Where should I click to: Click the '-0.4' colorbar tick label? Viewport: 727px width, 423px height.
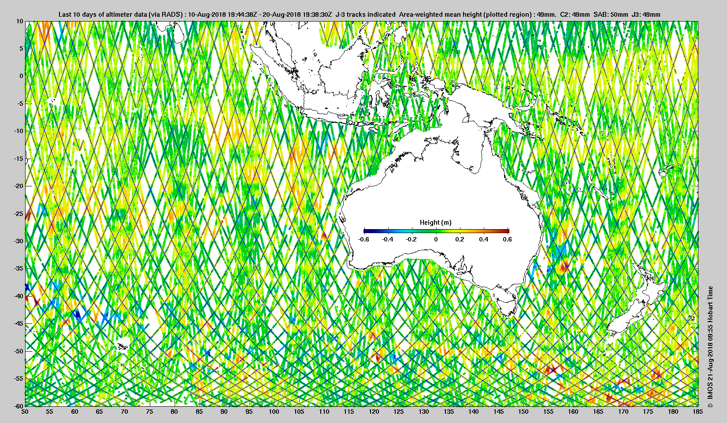tap(388, 239)
